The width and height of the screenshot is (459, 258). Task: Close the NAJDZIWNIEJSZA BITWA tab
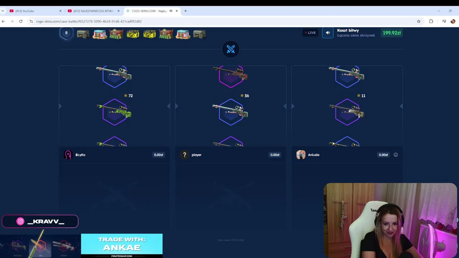point(118,11)
